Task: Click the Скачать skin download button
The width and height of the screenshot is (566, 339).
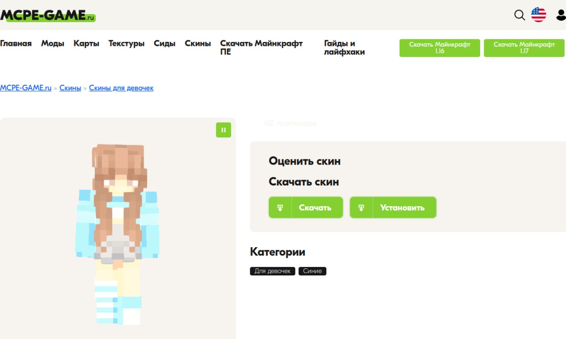Action: (306, 207)
